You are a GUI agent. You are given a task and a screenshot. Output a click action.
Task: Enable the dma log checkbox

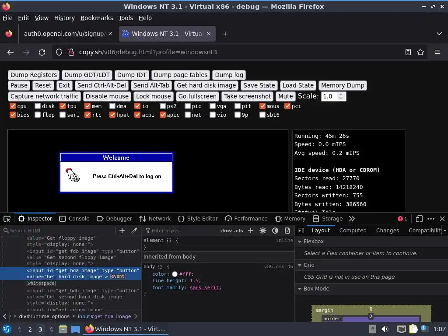point(112,106)
